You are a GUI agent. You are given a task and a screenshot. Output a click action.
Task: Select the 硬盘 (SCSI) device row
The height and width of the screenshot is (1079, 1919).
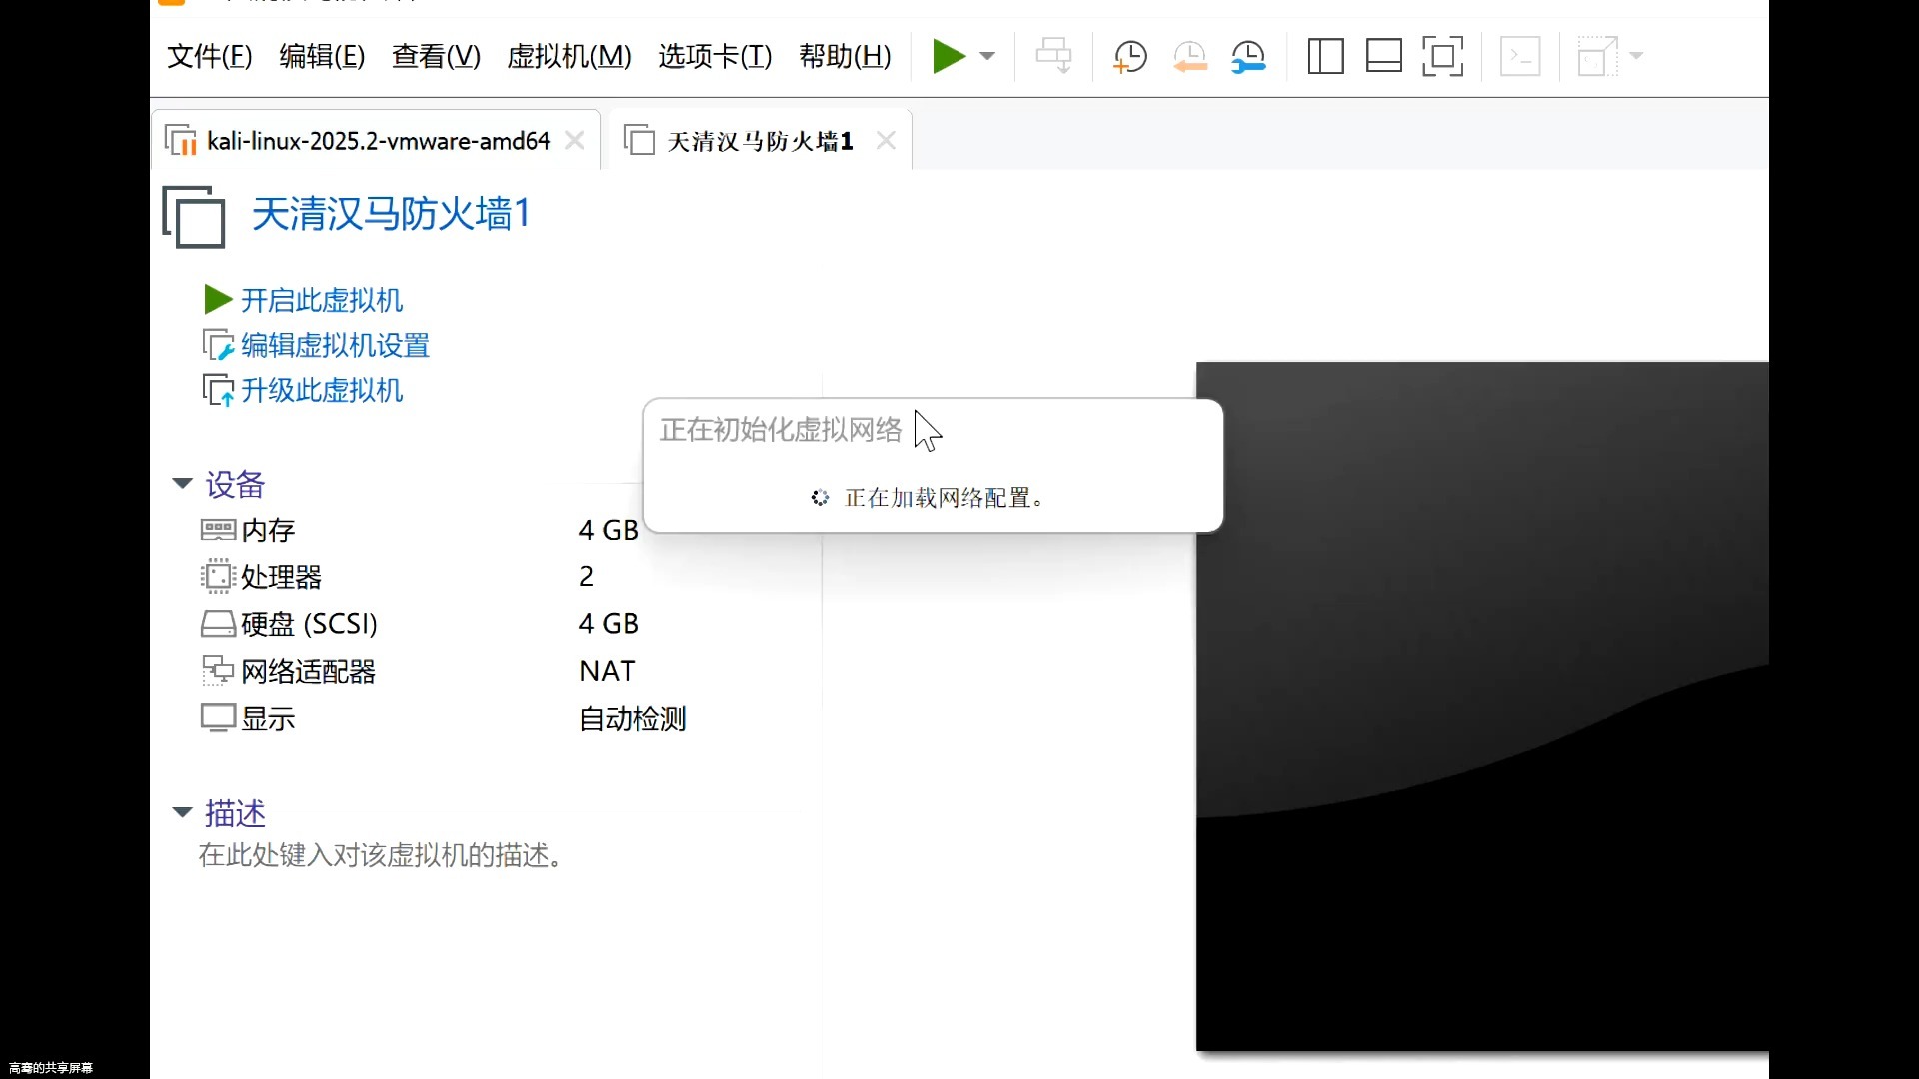click(x=420, y=624)
